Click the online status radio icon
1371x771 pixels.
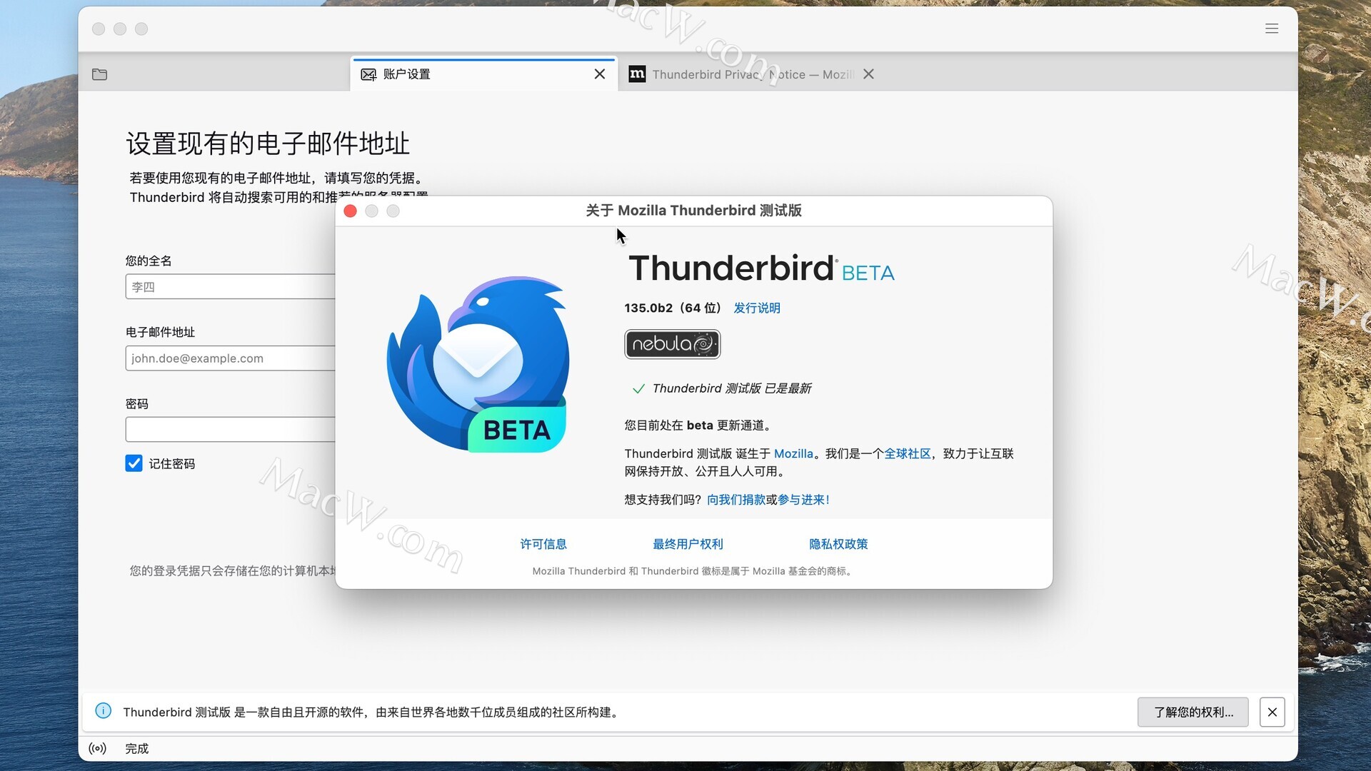[x=98, y=748]
